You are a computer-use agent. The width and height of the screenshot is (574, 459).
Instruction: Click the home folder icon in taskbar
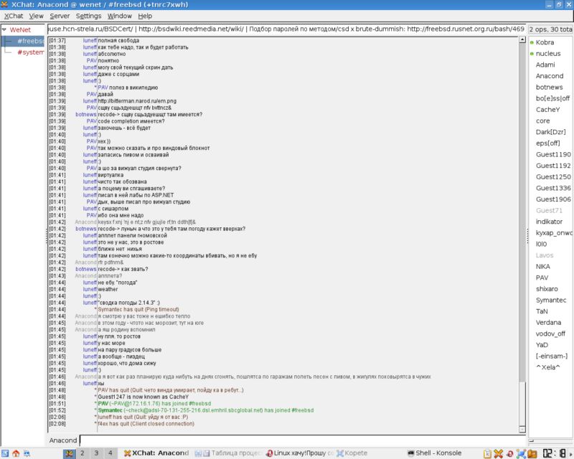(16, 453)
